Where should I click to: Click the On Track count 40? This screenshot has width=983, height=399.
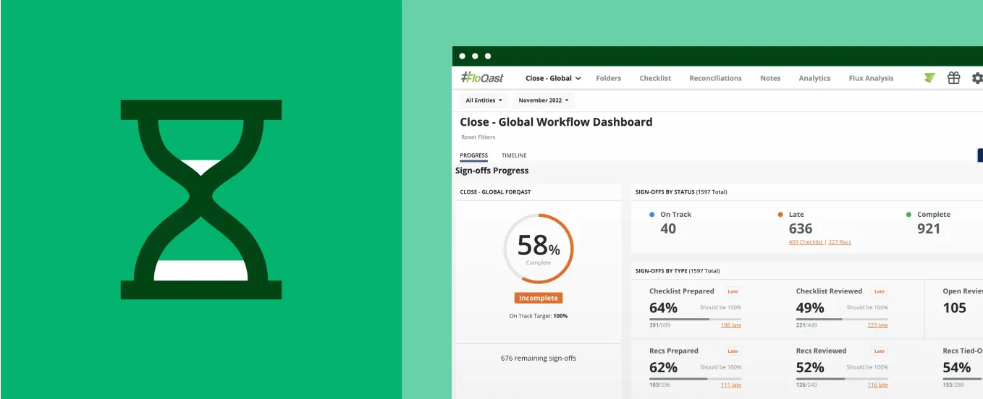click(668, 228)
